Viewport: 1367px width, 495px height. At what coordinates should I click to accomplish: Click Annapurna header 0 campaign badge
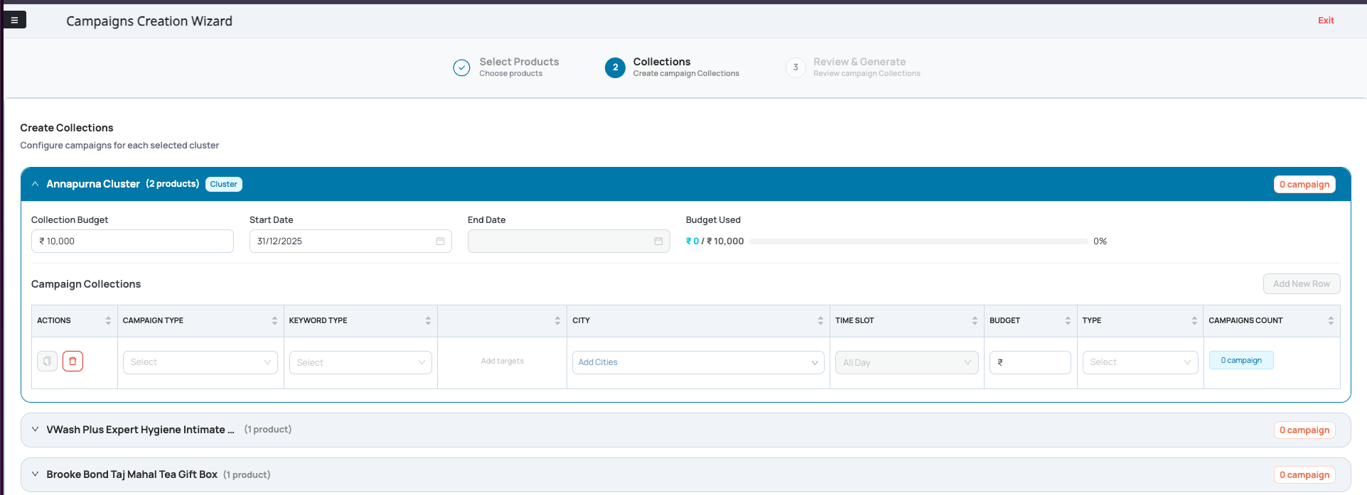tap(1304, 185)
